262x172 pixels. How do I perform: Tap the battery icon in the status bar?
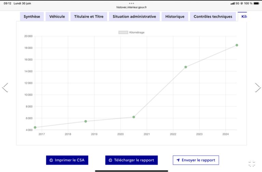coord(257,3)
